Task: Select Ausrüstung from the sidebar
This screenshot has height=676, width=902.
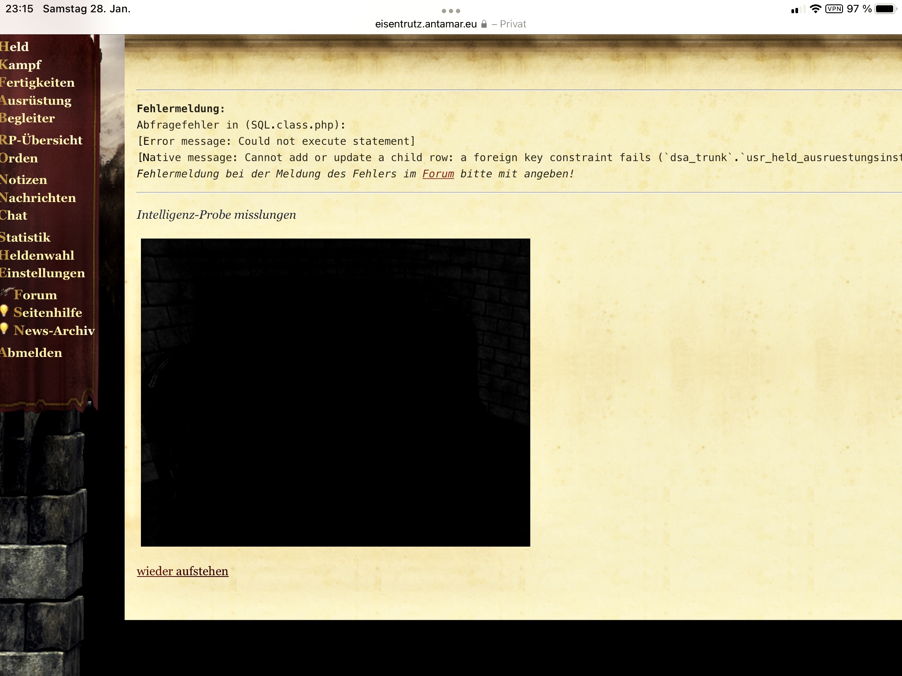Action: tap(36, 100)
